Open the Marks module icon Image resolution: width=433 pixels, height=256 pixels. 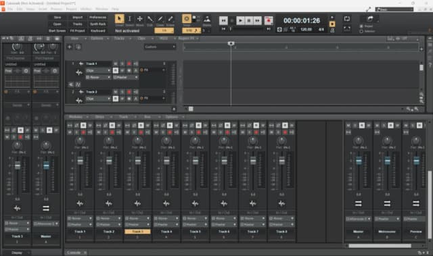point(207,19)
